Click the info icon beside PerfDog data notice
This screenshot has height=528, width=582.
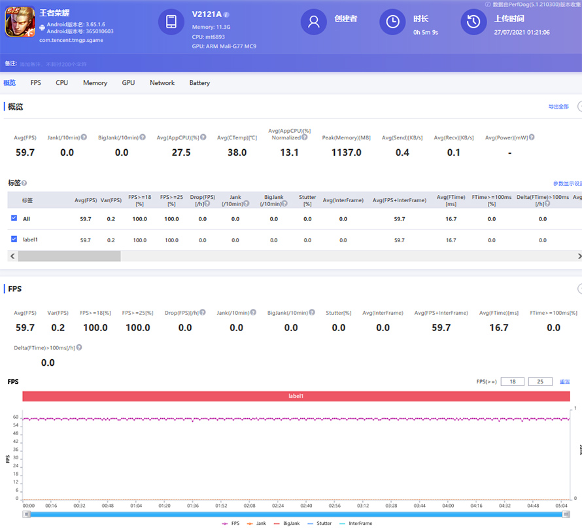488,5
